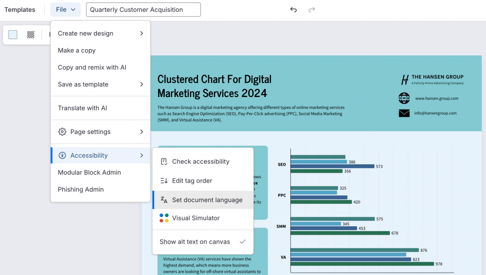Open Visual Simulator
The width and height of the screenshot is (486, 275).
(203, 218)
